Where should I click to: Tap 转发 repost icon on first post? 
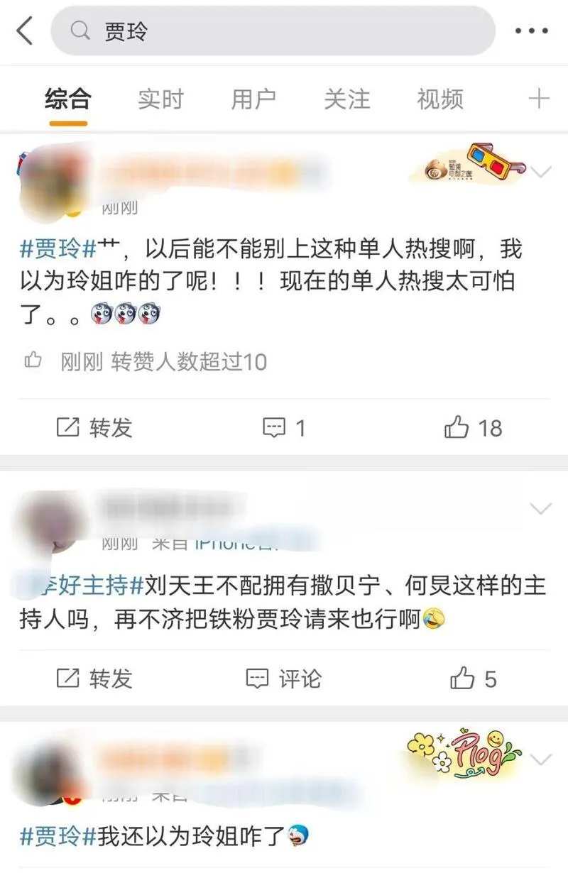tap(67, 427)
